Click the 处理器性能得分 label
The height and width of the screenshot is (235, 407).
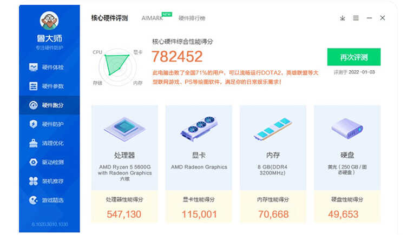124,199
